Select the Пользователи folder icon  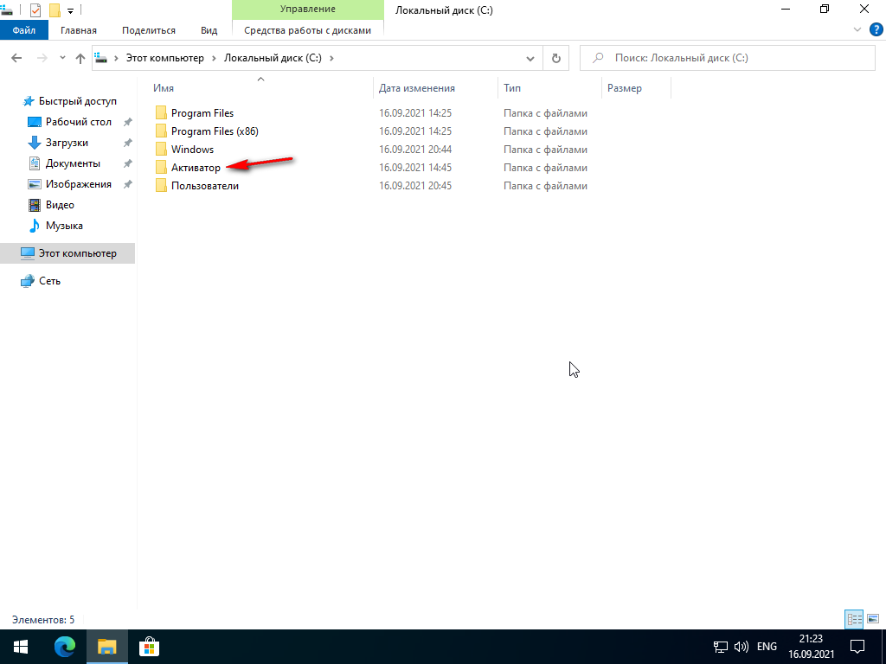(161, 186)
